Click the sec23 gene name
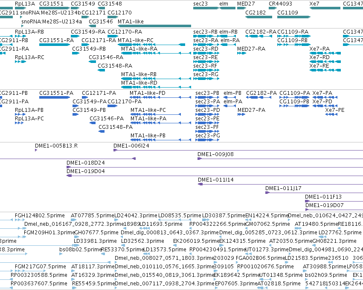Image resolution: width=363 pixels, height=290 pixels. [200, 4]
